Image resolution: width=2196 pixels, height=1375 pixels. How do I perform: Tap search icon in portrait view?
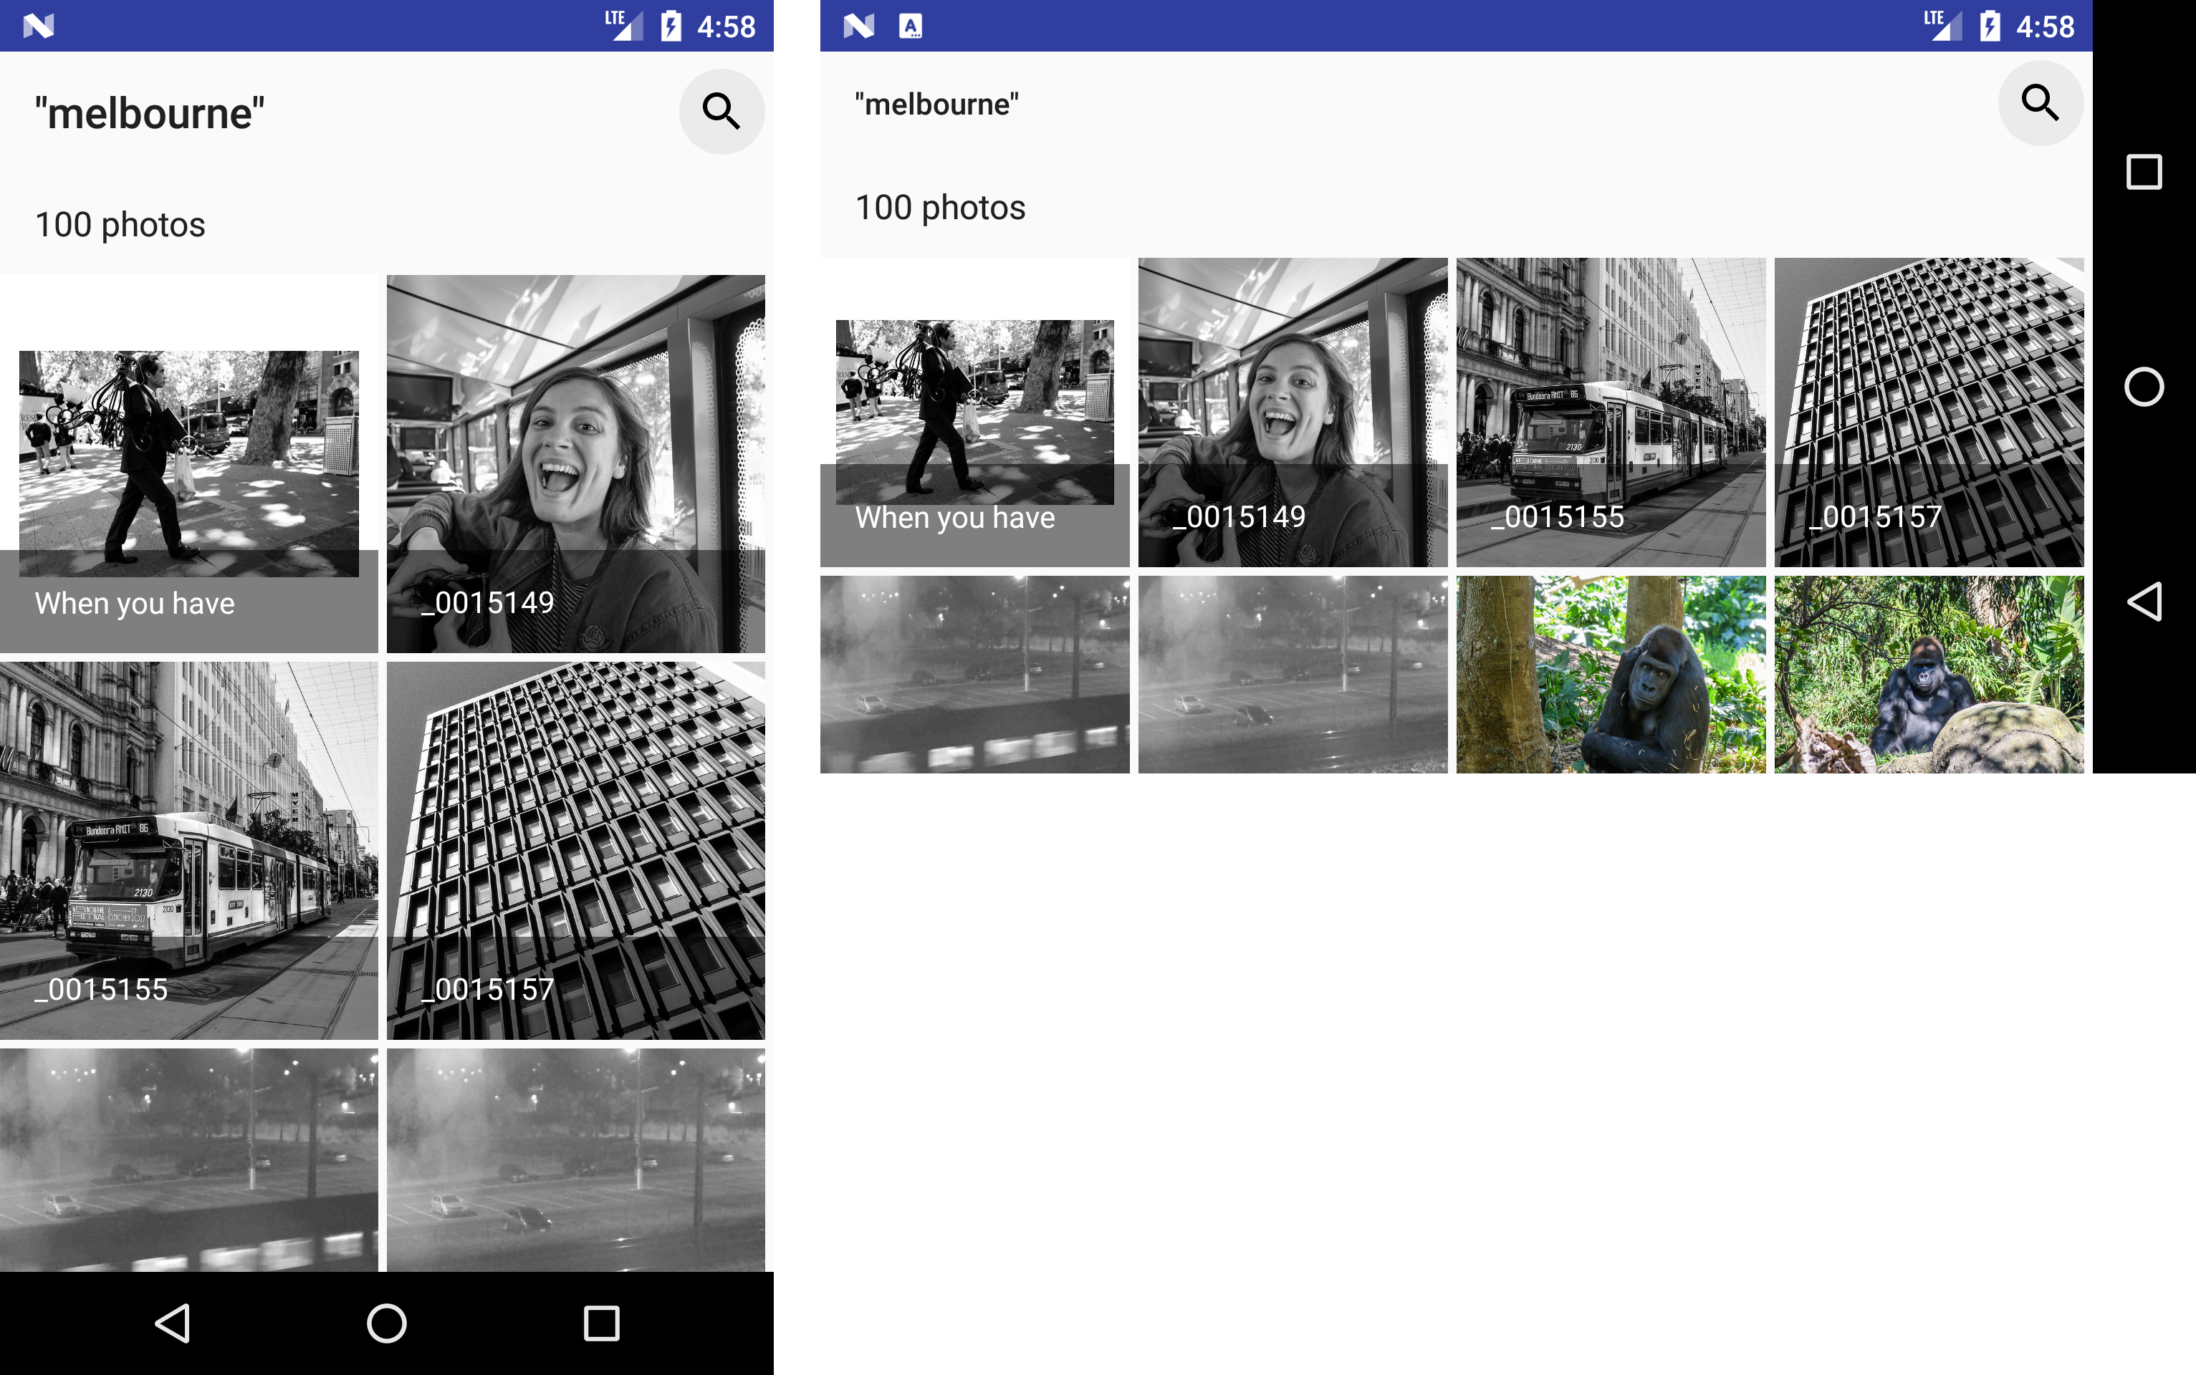click(721, 111)
